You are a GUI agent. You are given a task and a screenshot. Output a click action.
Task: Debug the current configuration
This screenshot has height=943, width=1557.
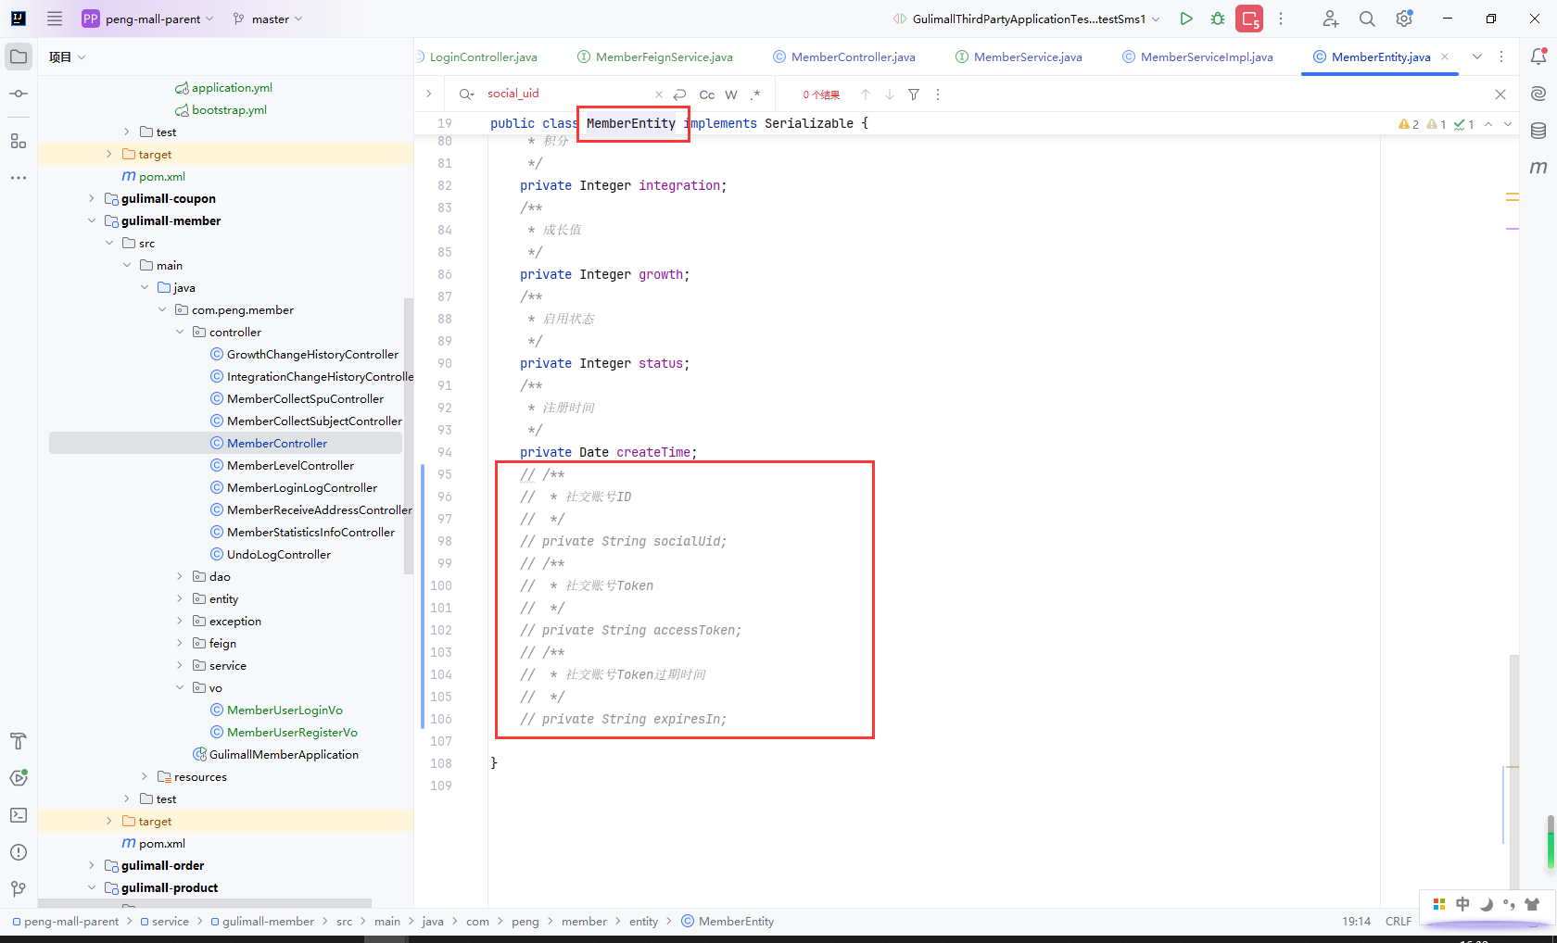1218,19
